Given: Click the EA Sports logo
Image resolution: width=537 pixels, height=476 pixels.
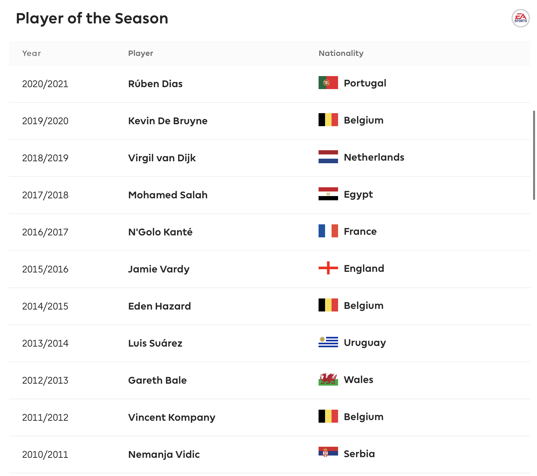Looking at the screenshot, I should coord(520,18).
